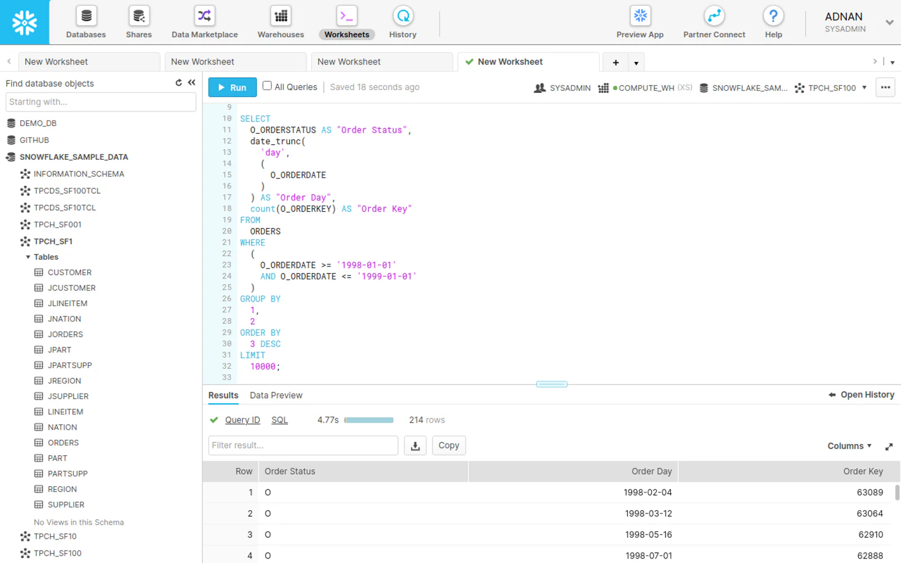Go to the Worksheets page
The height and width of the screenshot is (563, 901).
[x=347, y=23]
